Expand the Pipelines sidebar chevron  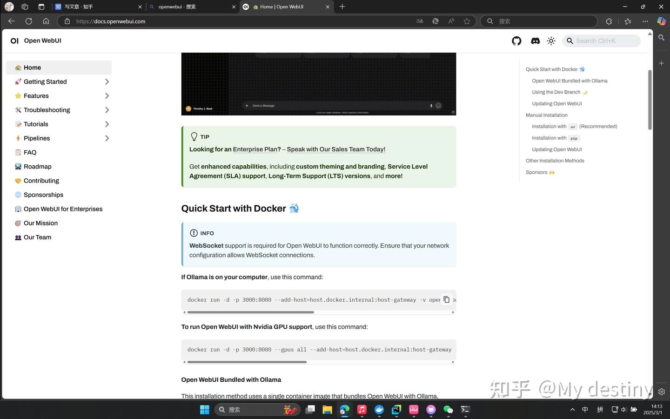tap(107, 138)
